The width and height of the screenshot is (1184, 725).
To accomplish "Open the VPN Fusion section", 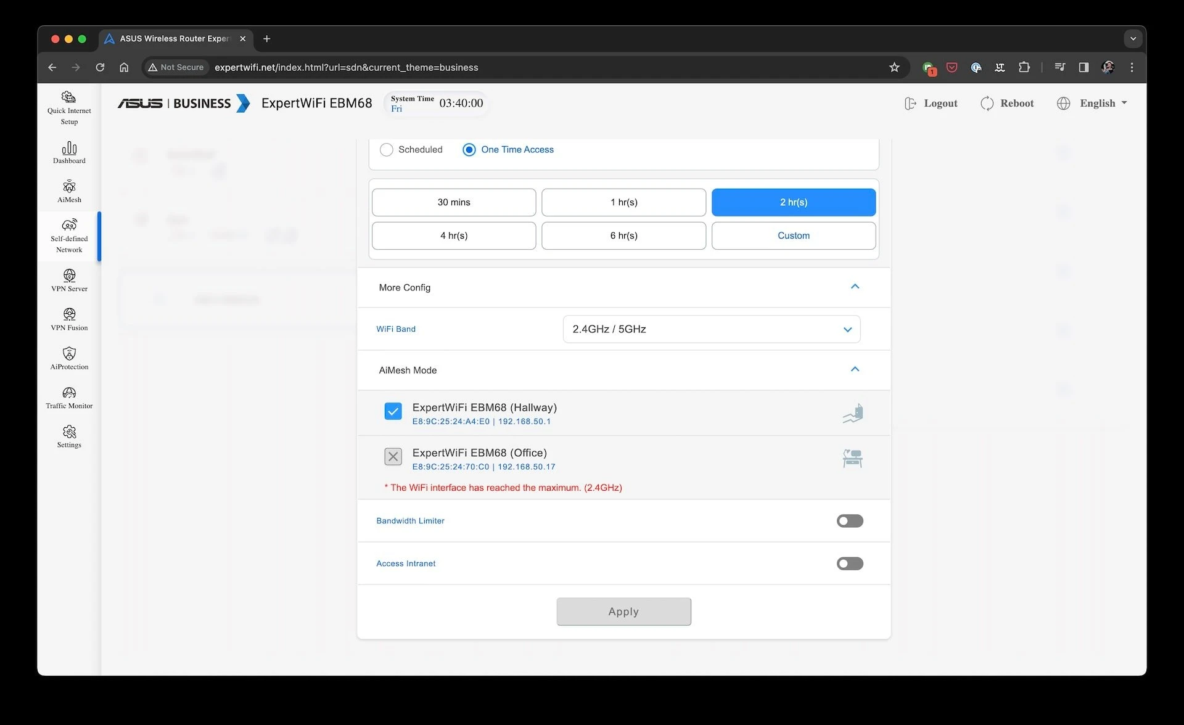I will coord(69,319).
